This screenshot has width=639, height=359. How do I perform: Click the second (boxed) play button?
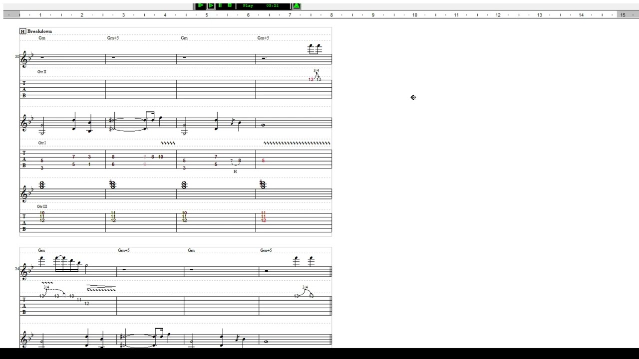pyautogui.click(x=211, y=5)
